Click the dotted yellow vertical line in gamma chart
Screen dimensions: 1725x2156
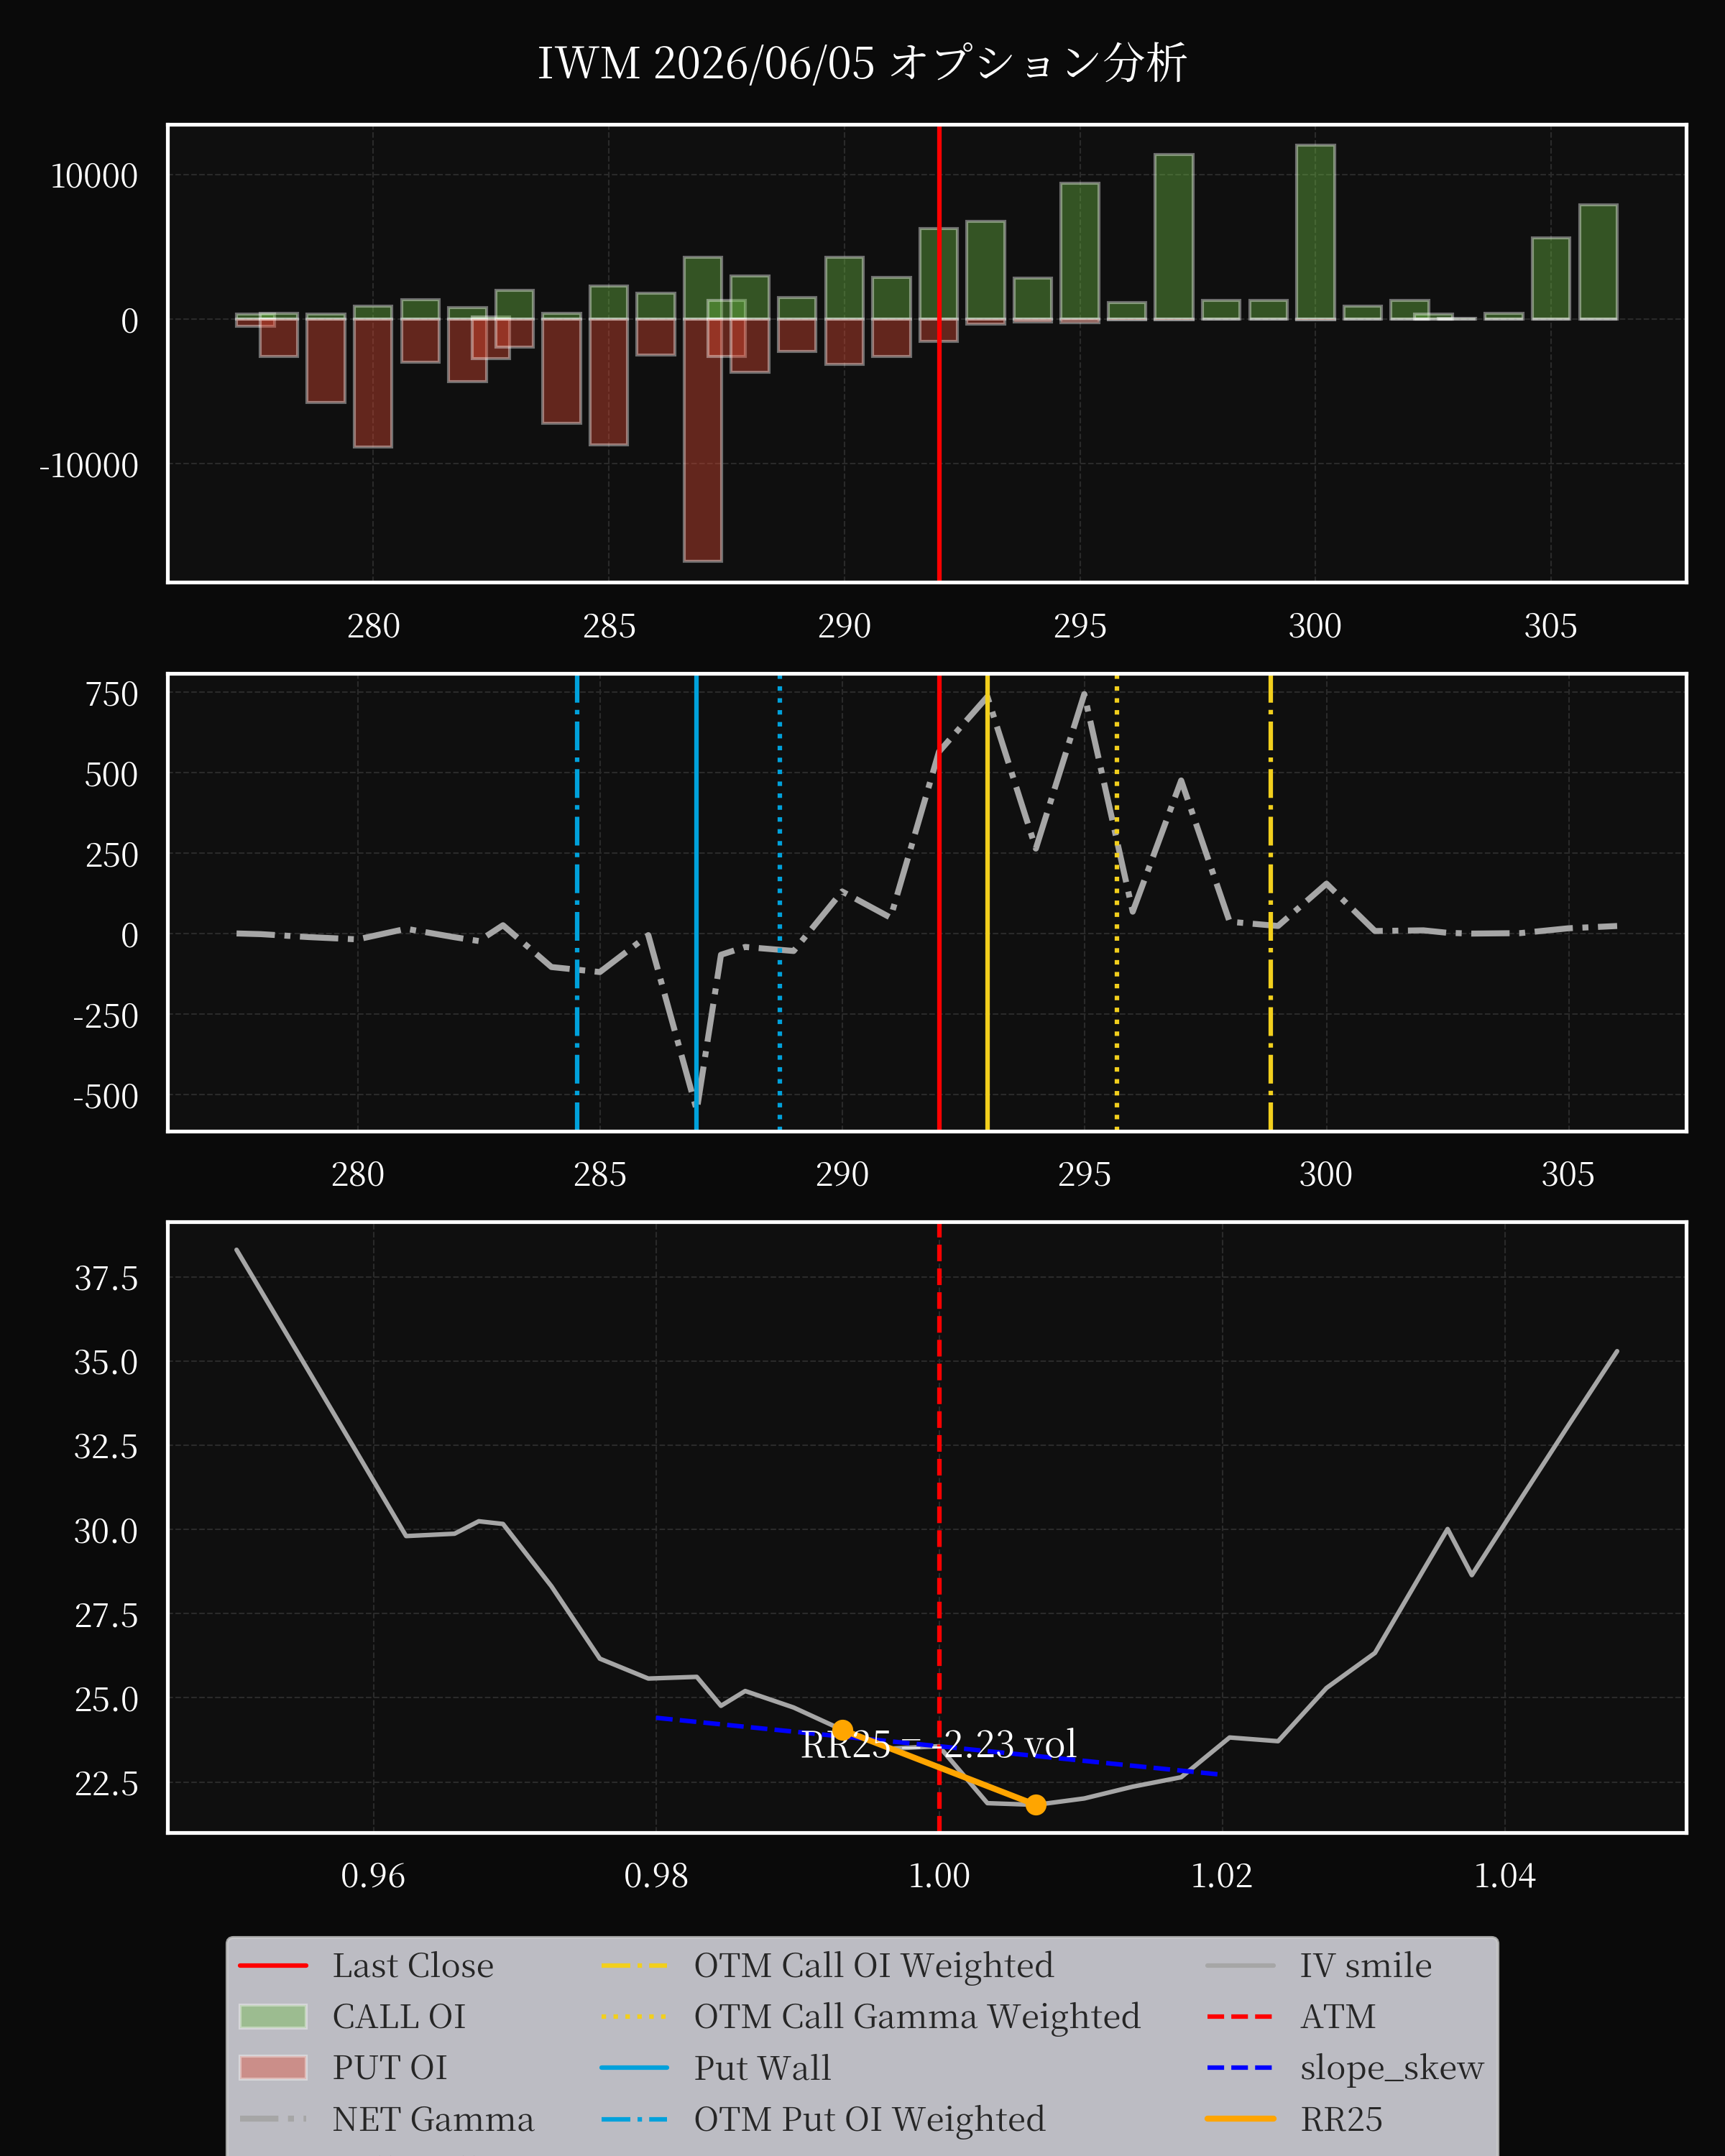point(1117,903)
